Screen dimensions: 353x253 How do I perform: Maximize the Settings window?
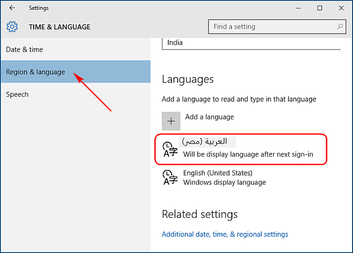pyautogui.click(x=320, y=8)
